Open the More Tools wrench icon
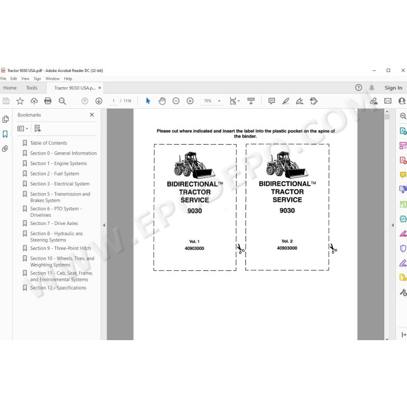407x407 pixels. [x=403, y=292]
